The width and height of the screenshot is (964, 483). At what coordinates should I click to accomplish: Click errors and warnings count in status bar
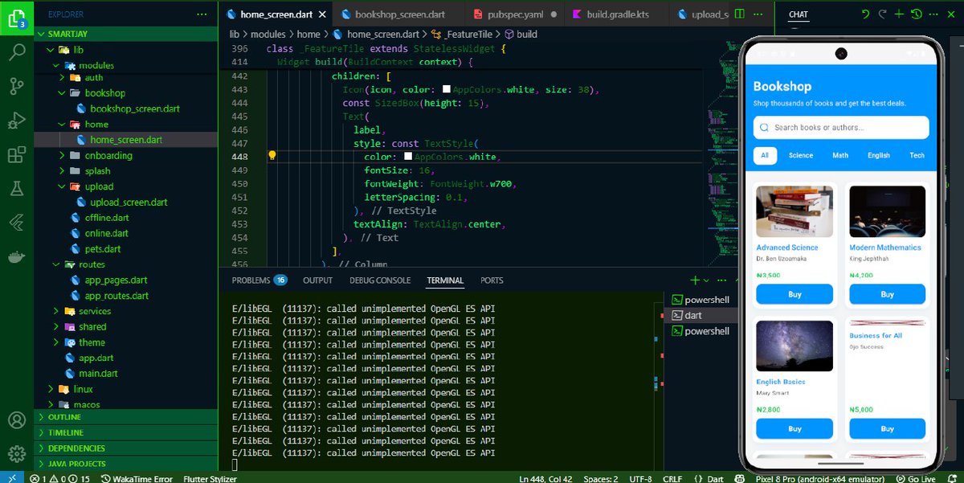pos(61,478)
